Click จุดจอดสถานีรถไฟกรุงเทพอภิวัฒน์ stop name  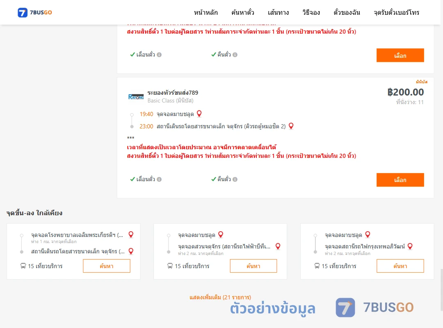click(365, 247)
